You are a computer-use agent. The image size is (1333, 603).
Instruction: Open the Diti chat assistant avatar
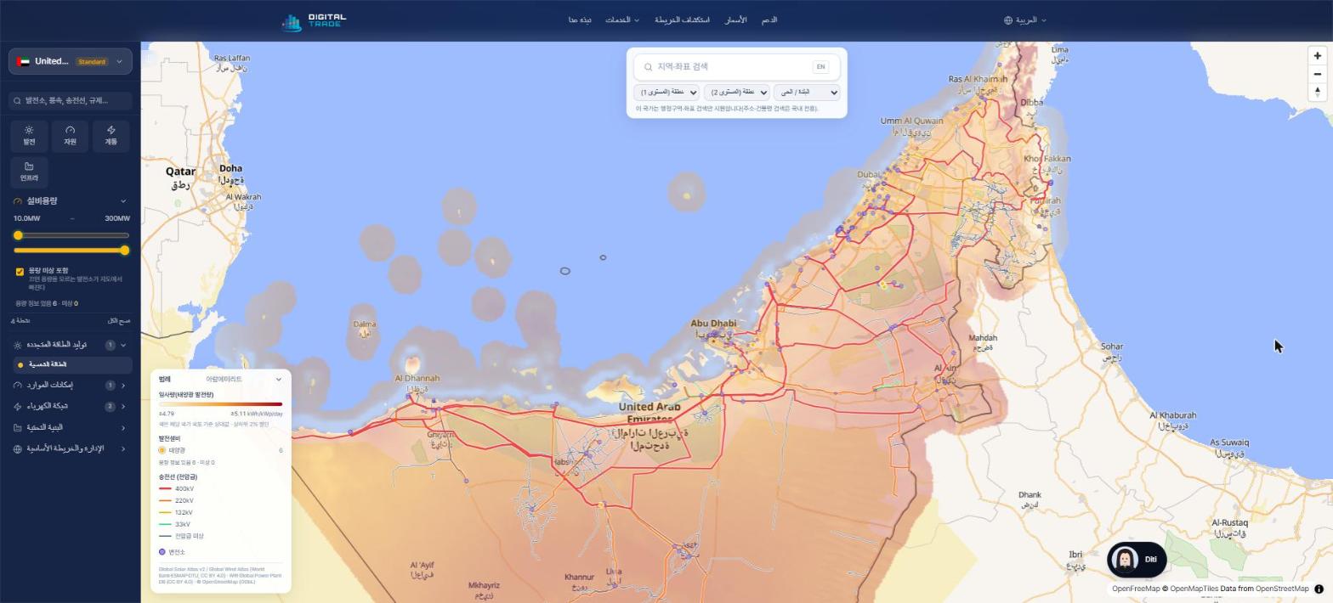pyautogui.click(x=1136, y=560)
